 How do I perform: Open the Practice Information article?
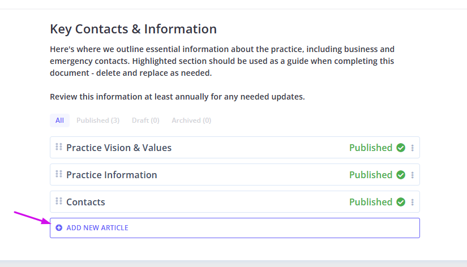click(112, 175)
